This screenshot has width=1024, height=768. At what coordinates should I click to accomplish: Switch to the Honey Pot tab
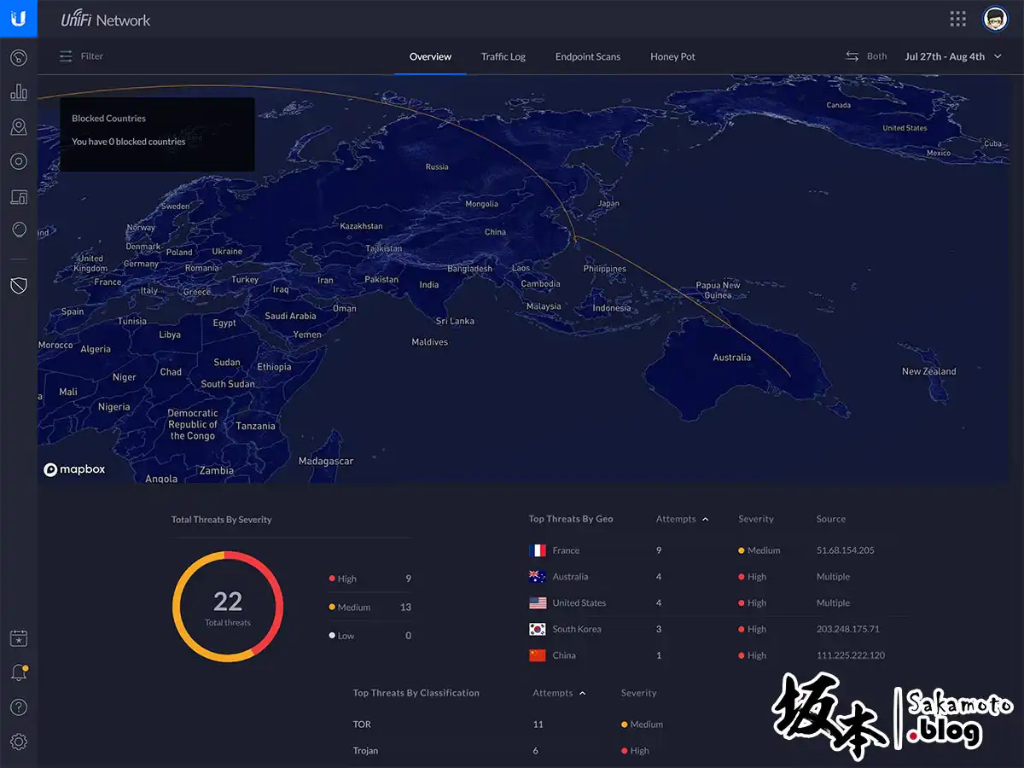[672, 56]
